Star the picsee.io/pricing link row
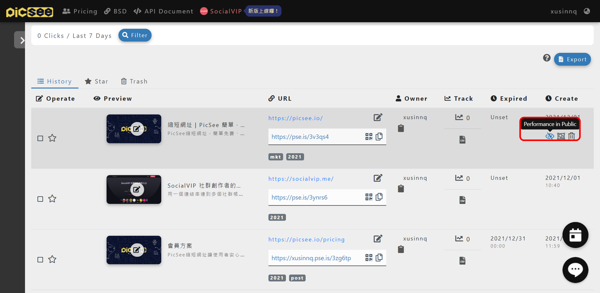 tap(52, 259)
